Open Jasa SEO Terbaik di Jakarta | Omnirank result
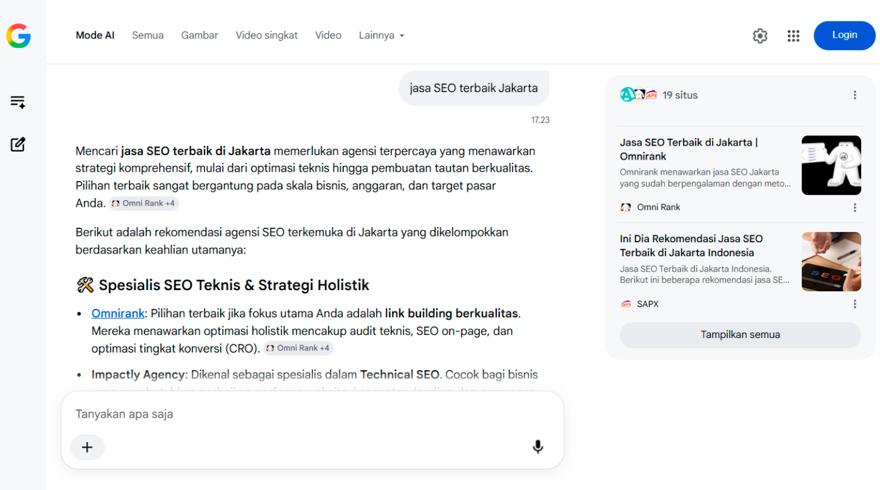Viewport: 880px width, 490px height. pyautogui.click(x=689, y=149)
